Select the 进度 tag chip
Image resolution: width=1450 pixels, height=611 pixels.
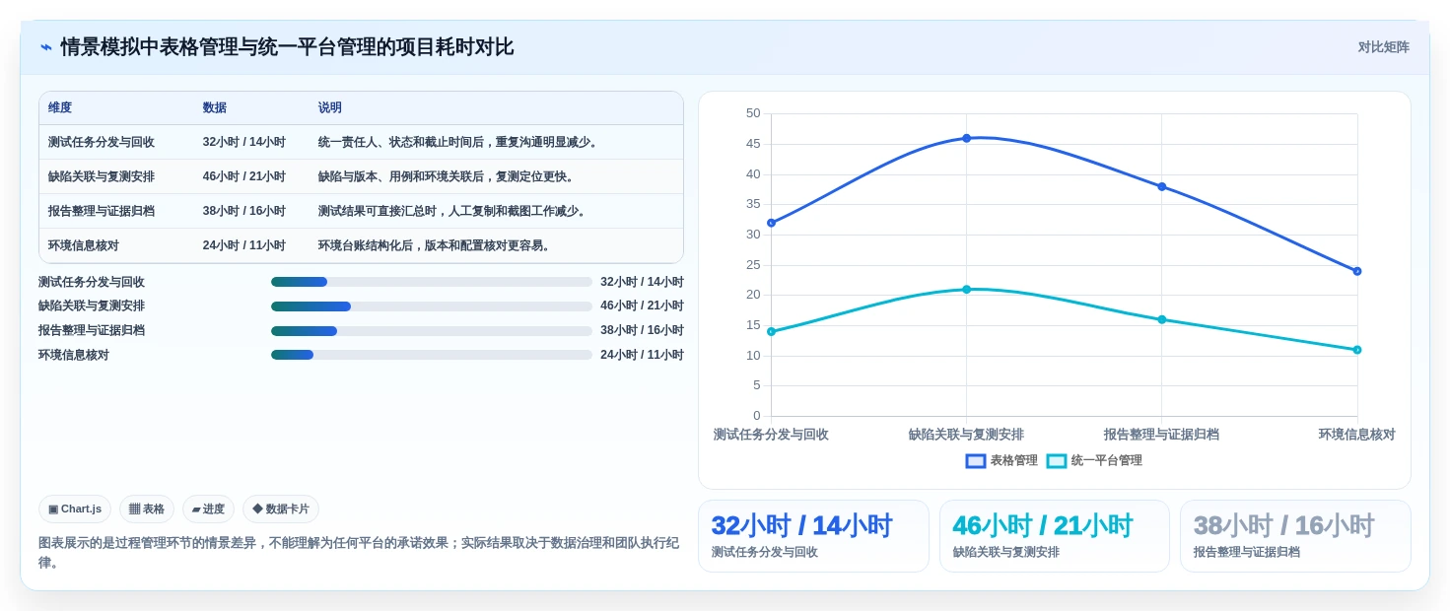[208, 509]
